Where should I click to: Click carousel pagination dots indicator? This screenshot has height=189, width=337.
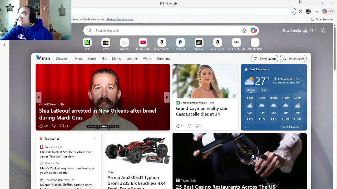pyautogui.click(x=103, y=127)
